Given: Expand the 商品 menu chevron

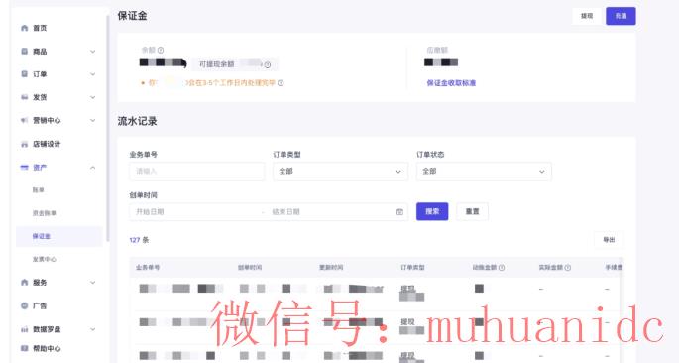Looking at the screenshot, I should [92, 52].
